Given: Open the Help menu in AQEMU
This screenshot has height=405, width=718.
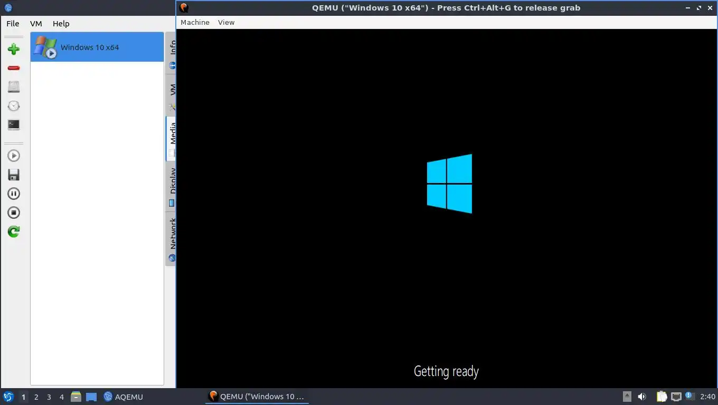Looking at the screenshot, I should click(61, 24).
